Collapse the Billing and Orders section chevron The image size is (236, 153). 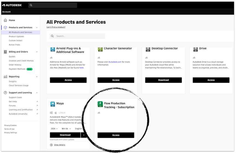coord(37,52)
